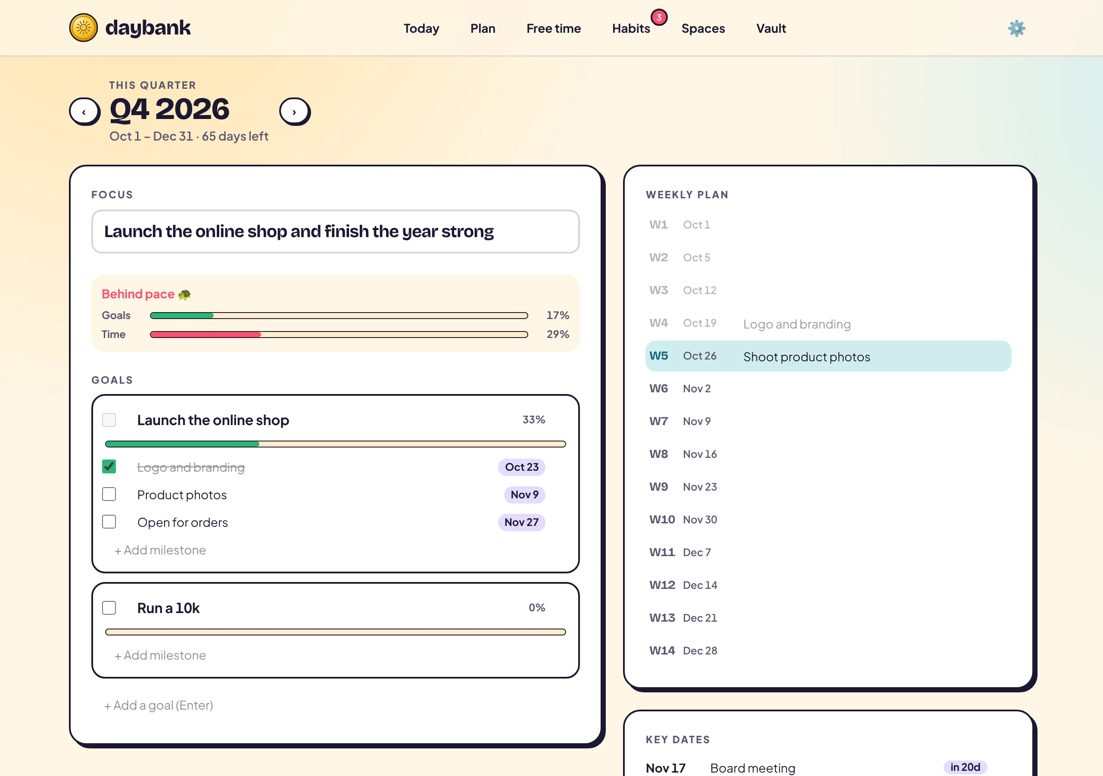1103x776 pixels.
Task: Add milestone under Launch the online shop
Action: point(160,550)
